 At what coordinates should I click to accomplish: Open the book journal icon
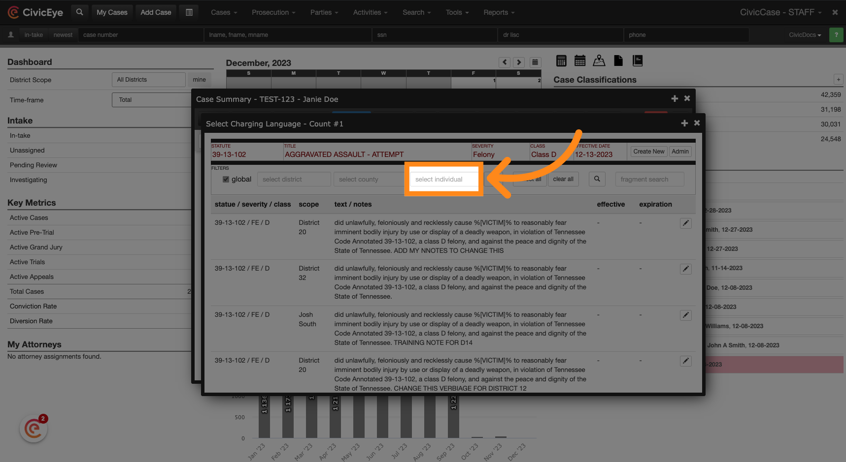point(638,61)
